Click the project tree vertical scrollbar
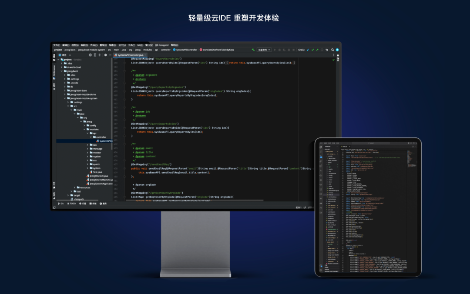 [112, 104]
